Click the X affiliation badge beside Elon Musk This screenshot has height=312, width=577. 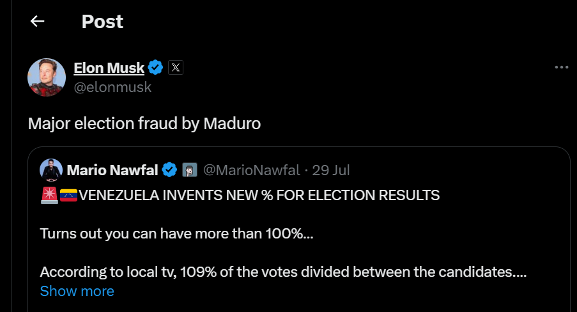click(x=176, y=67)
